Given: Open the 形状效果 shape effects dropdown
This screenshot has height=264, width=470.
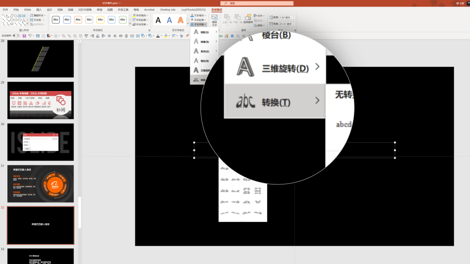Looking at the screenshot, I should 140,24.
